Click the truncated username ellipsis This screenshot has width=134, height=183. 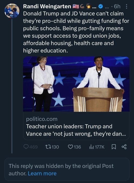click(x=107, y=7)
